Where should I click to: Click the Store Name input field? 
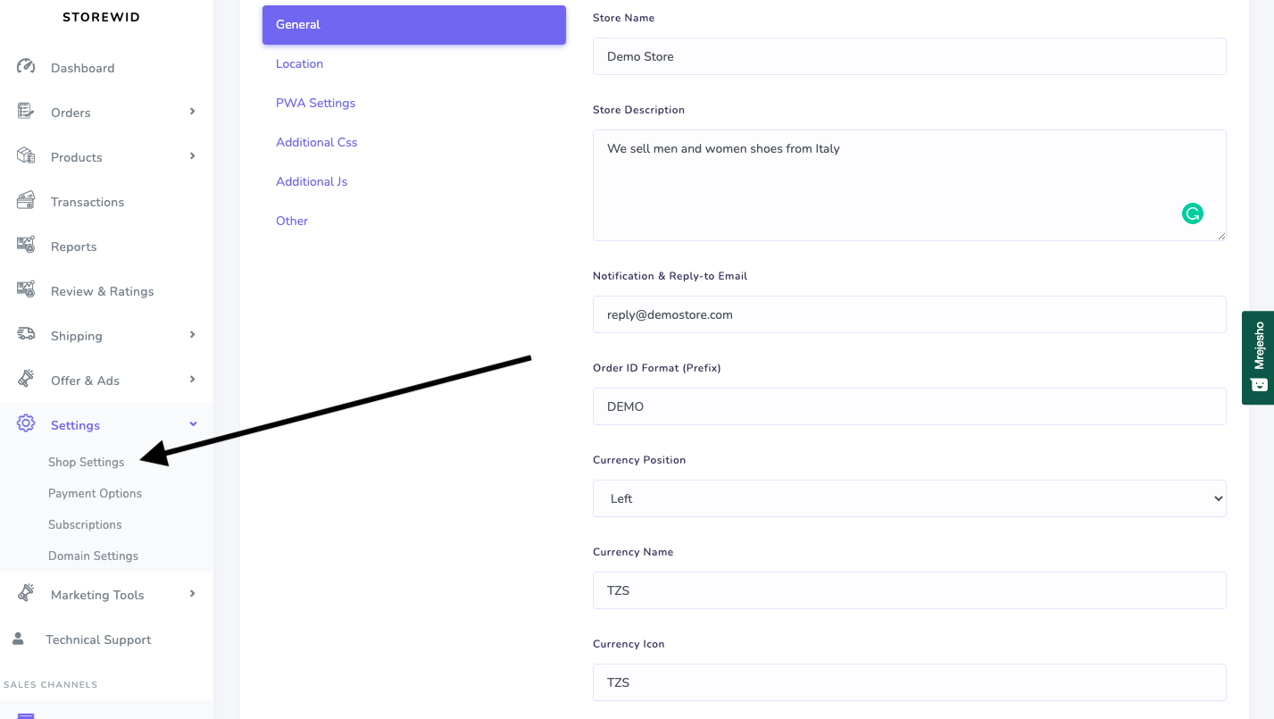[909, 56]
